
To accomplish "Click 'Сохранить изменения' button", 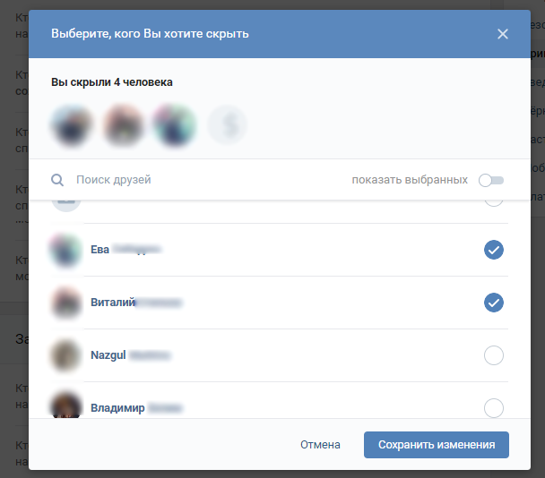I will pyautogui.click(x=437, y=445).
